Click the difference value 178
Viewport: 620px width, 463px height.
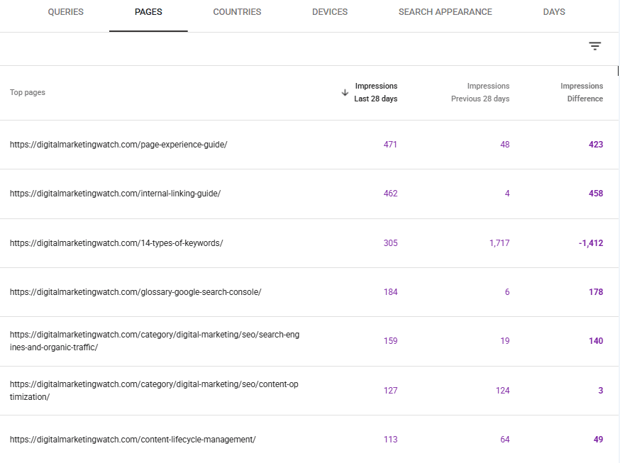(596, 292)
